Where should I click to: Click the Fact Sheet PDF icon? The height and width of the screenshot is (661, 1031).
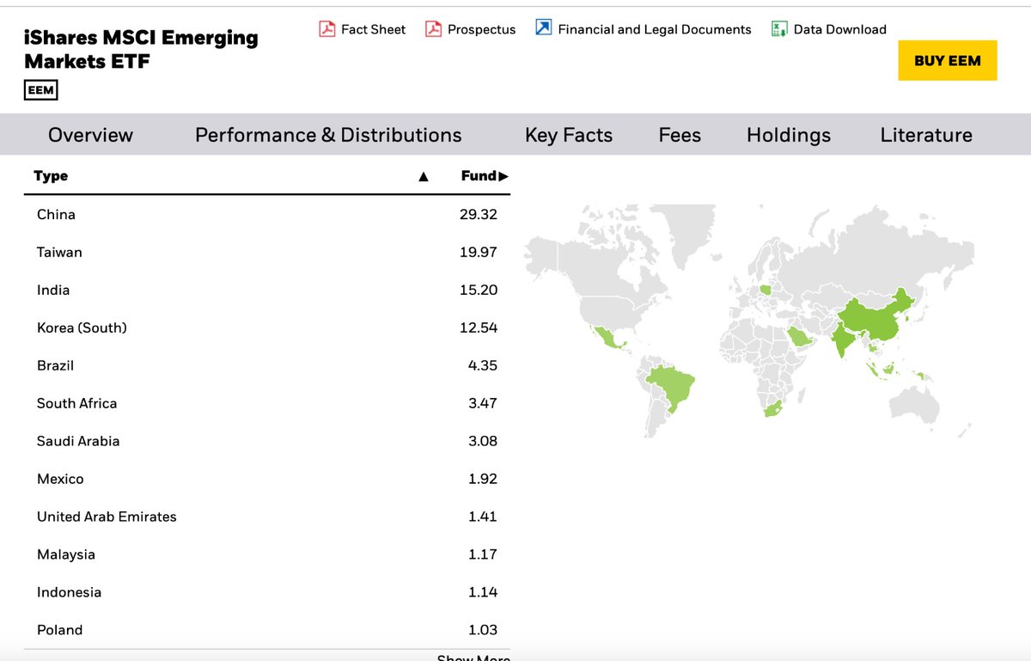(327, 29)
